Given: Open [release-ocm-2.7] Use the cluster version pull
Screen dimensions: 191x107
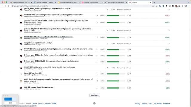Looking at the screenshot, I should [x=58, y=55].
